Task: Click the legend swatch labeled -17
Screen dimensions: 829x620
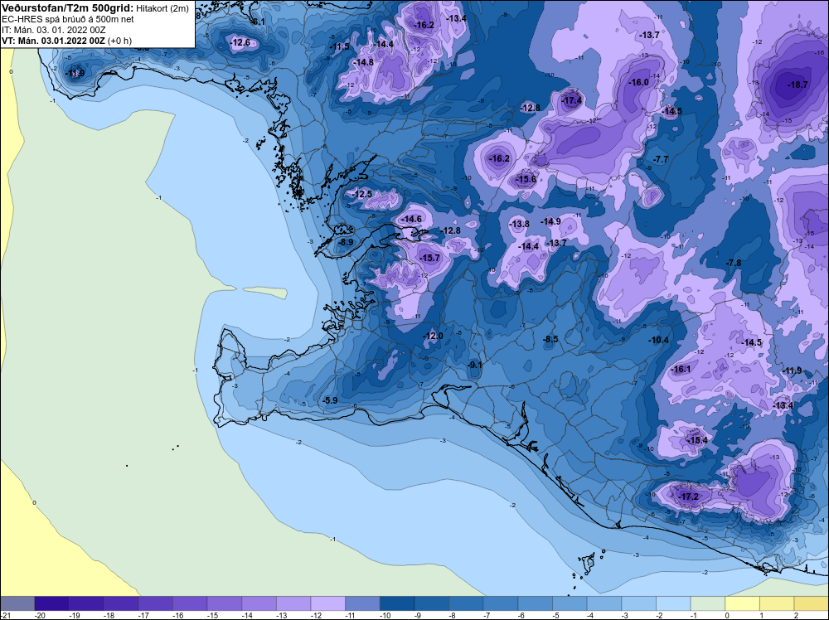Action: tap(156, 603)
